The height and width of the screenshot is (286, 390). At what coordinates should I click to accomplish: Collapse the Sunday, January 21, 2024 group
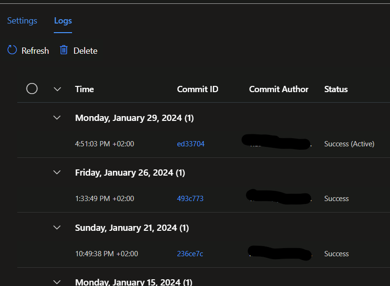57,227
